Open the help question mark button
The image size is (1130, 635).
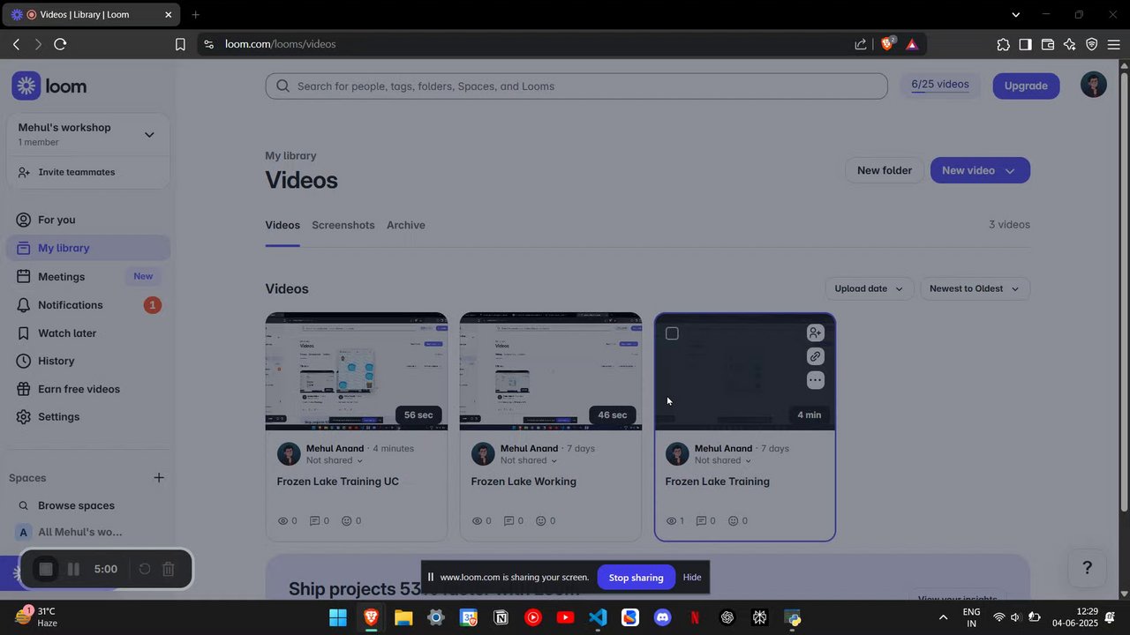[1088, 568]
